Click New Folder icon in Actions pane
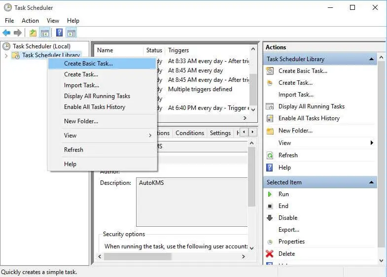The width and height of the screenshot is (387, 277). pyautogui.click(x=270, y=131)
